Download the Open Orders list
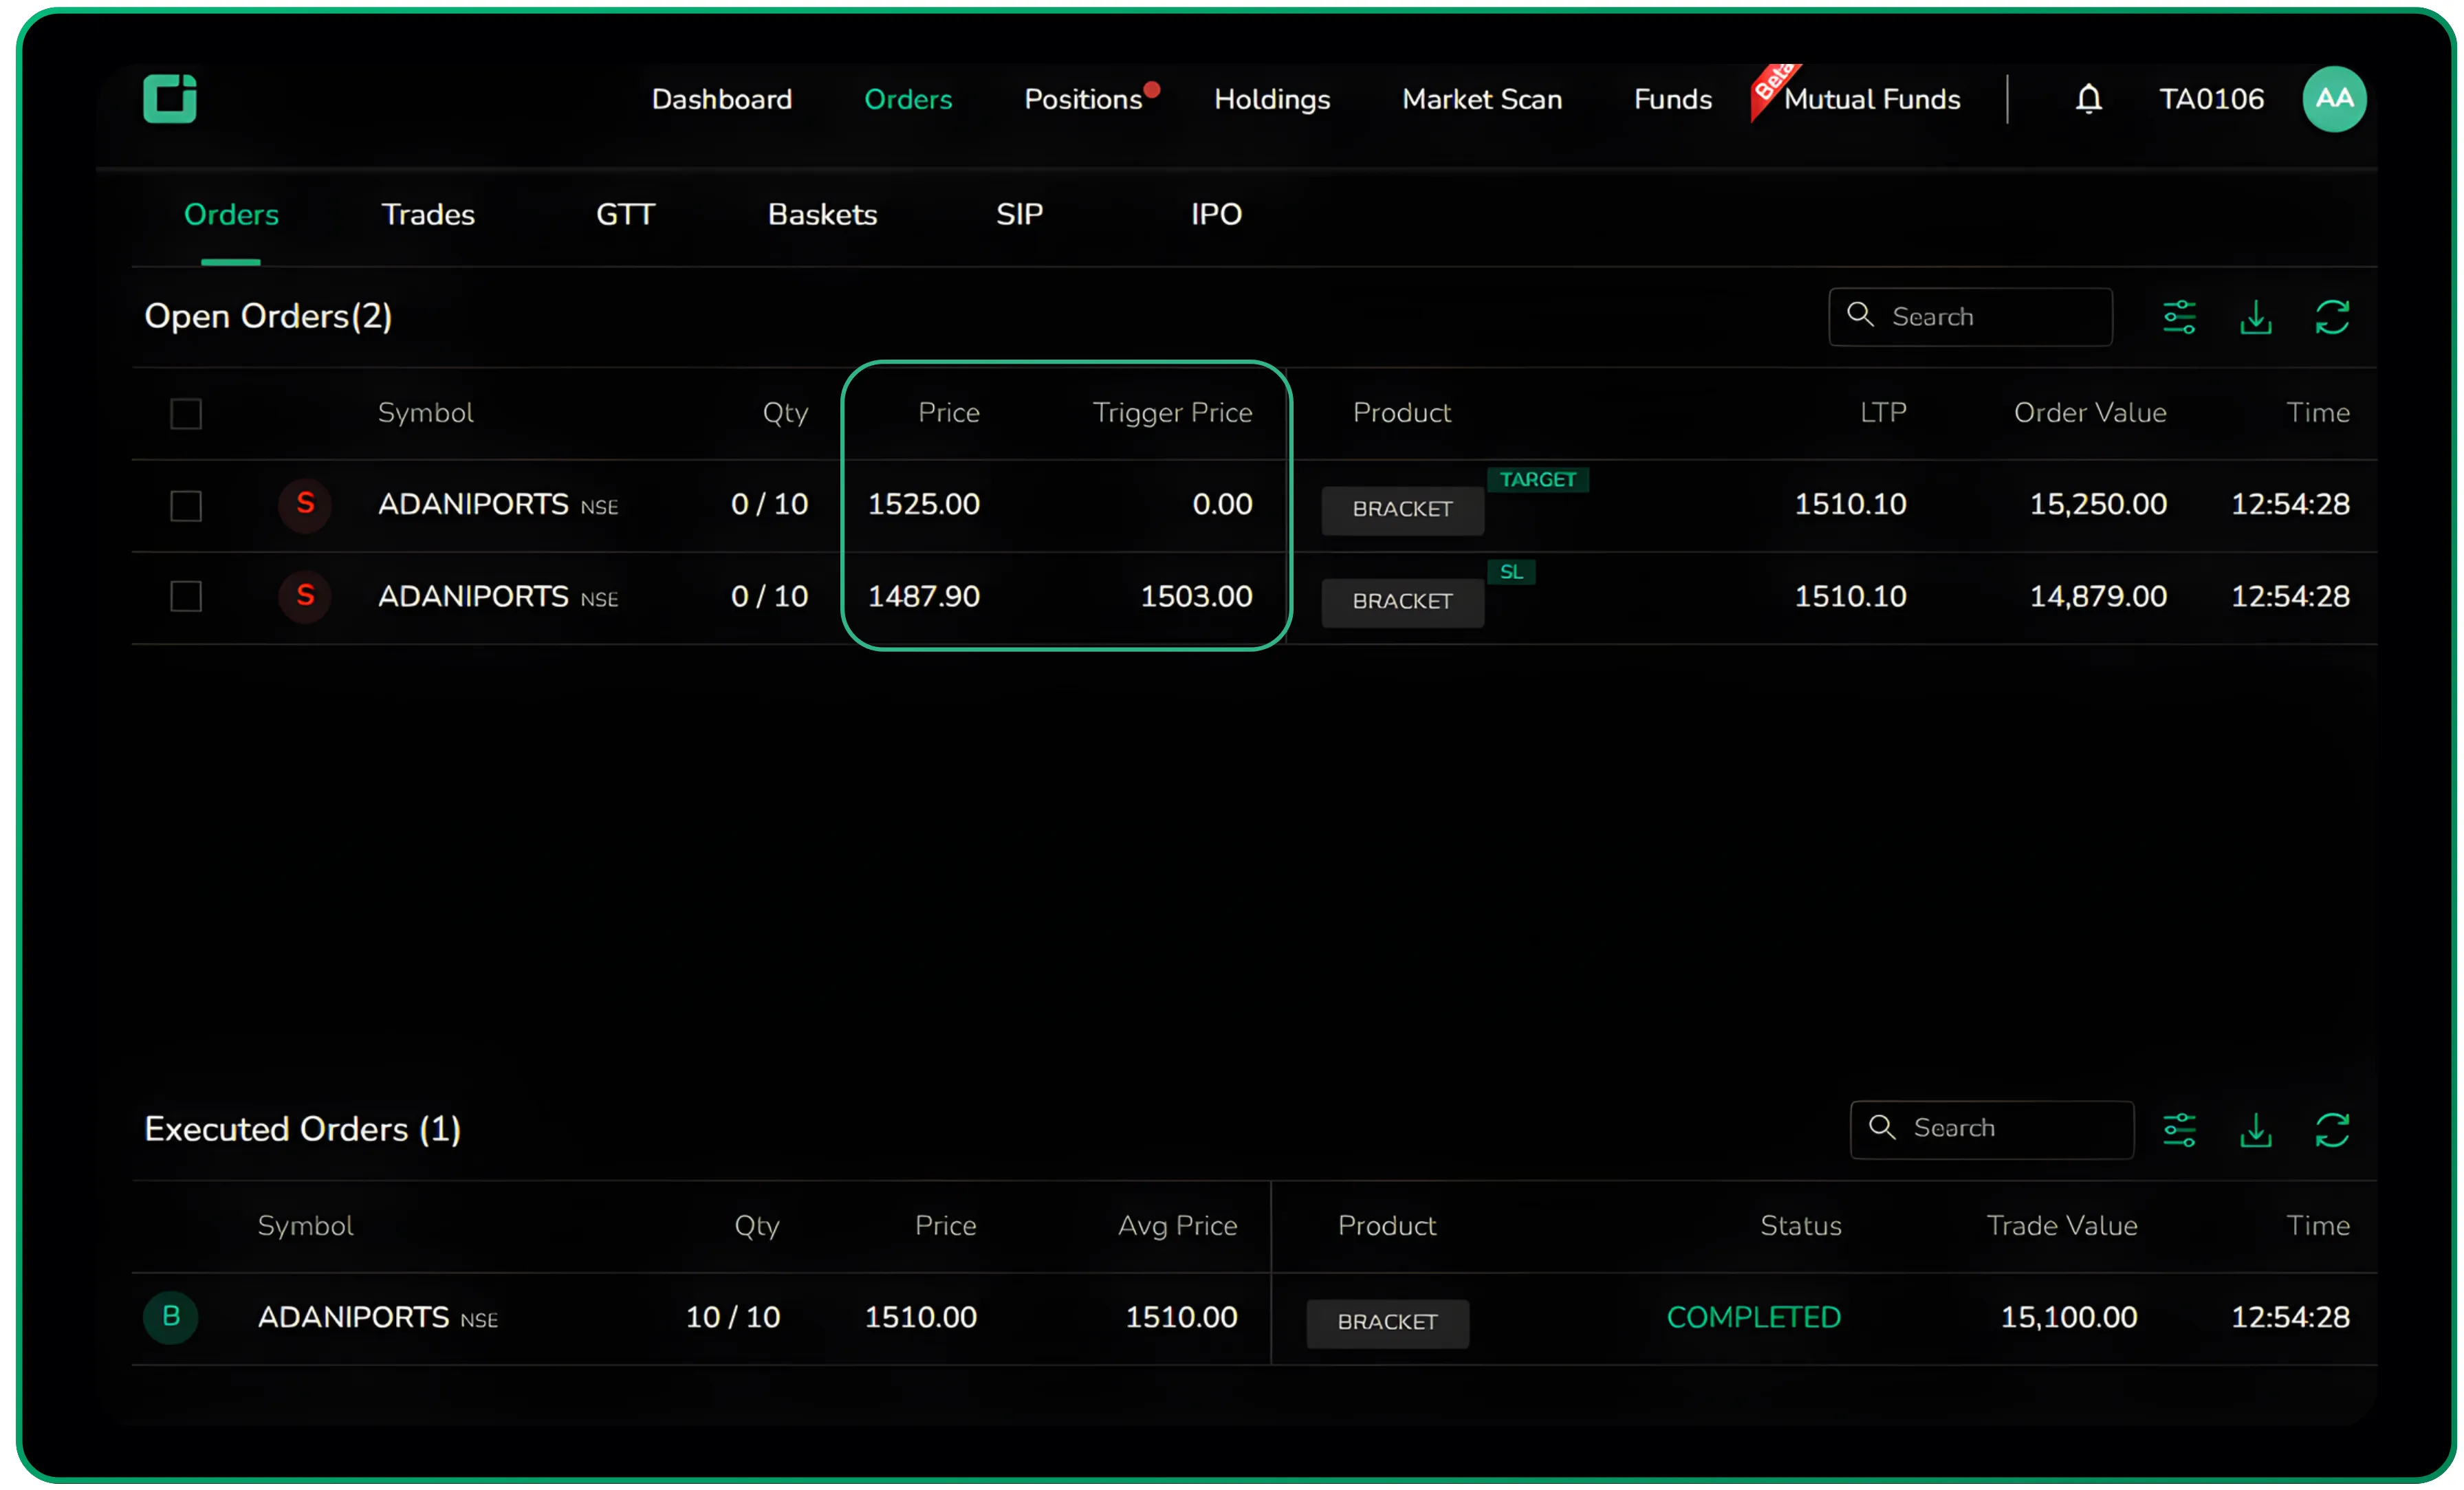2464x1490 pixels. tap(2256, 317)
